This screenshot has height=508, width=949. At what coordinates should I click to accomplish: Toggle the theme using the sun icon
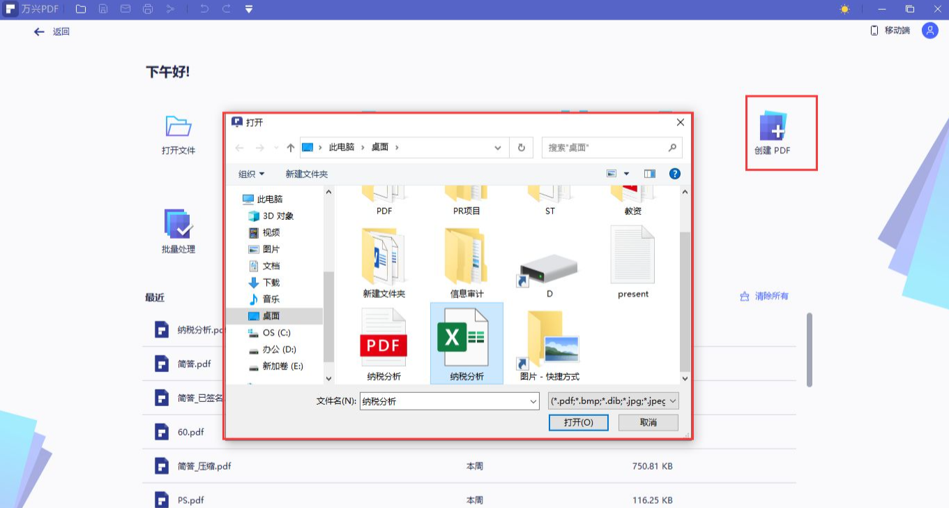pos(844,10)
